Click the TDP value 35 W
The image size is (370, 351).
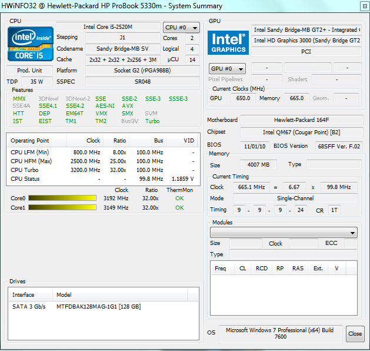[37, 81]
